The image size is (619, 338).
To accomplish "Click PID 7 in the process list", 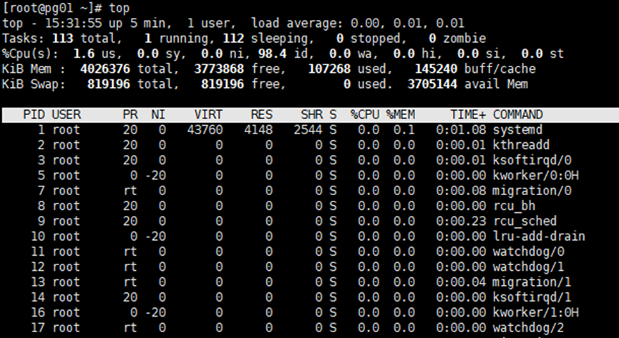I will (x=42, y=191).
